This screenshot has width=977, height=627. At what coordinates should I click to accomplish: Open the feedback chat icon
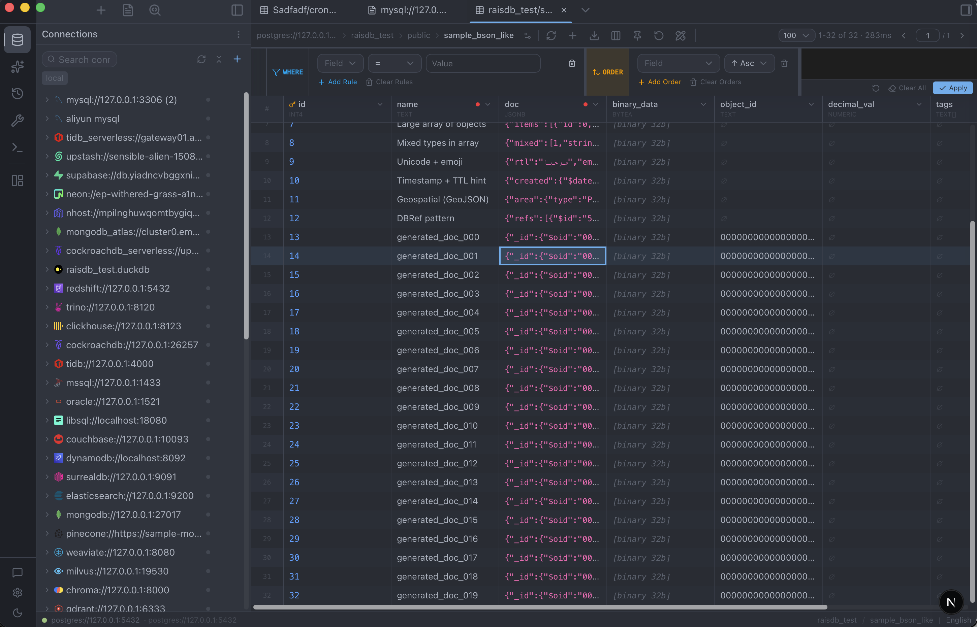point(17,572)
